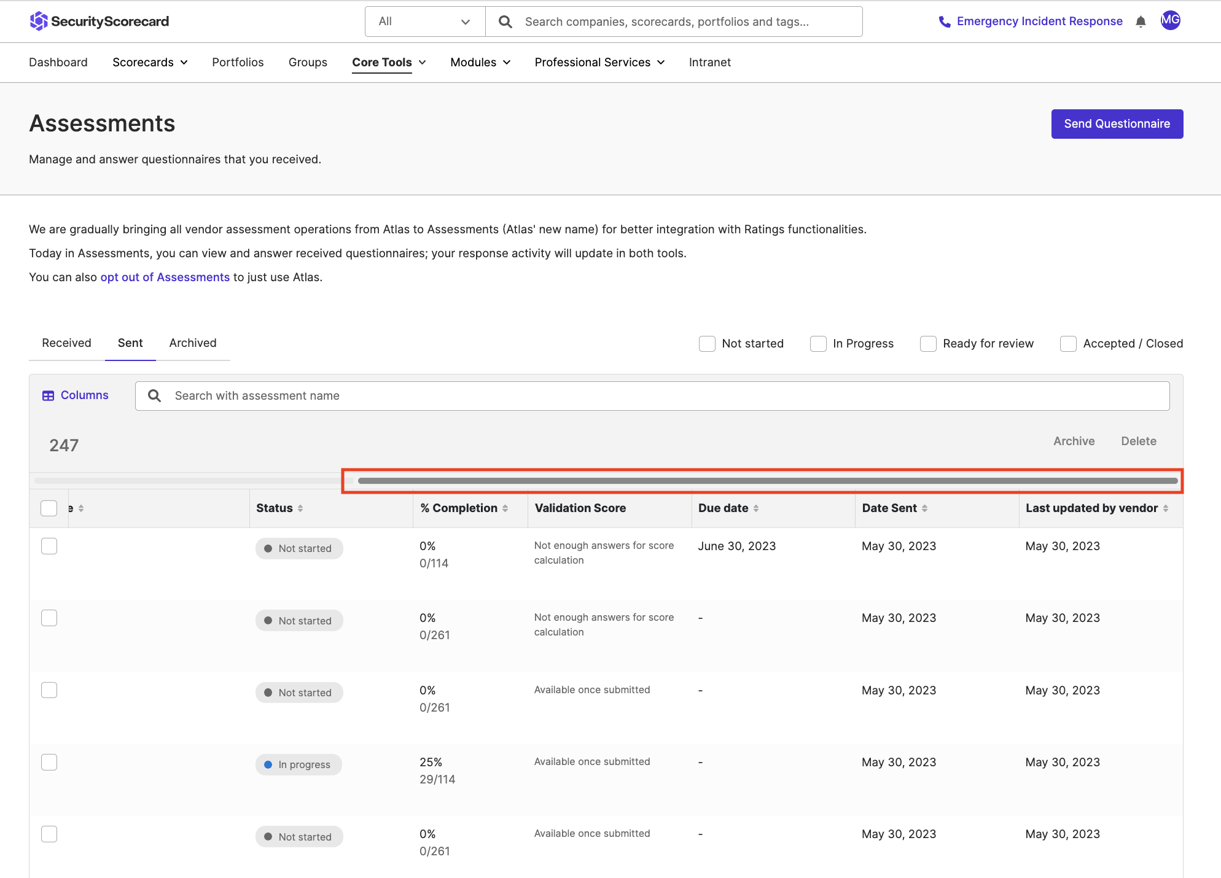This screenshot has height=878, width=1221.
Task: Open the notifications bell
Action: [x=1141, y=21]
